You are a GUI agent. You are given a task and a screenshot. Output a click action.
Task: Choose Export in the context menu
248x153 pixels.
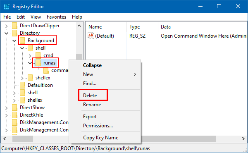(90, 117)
